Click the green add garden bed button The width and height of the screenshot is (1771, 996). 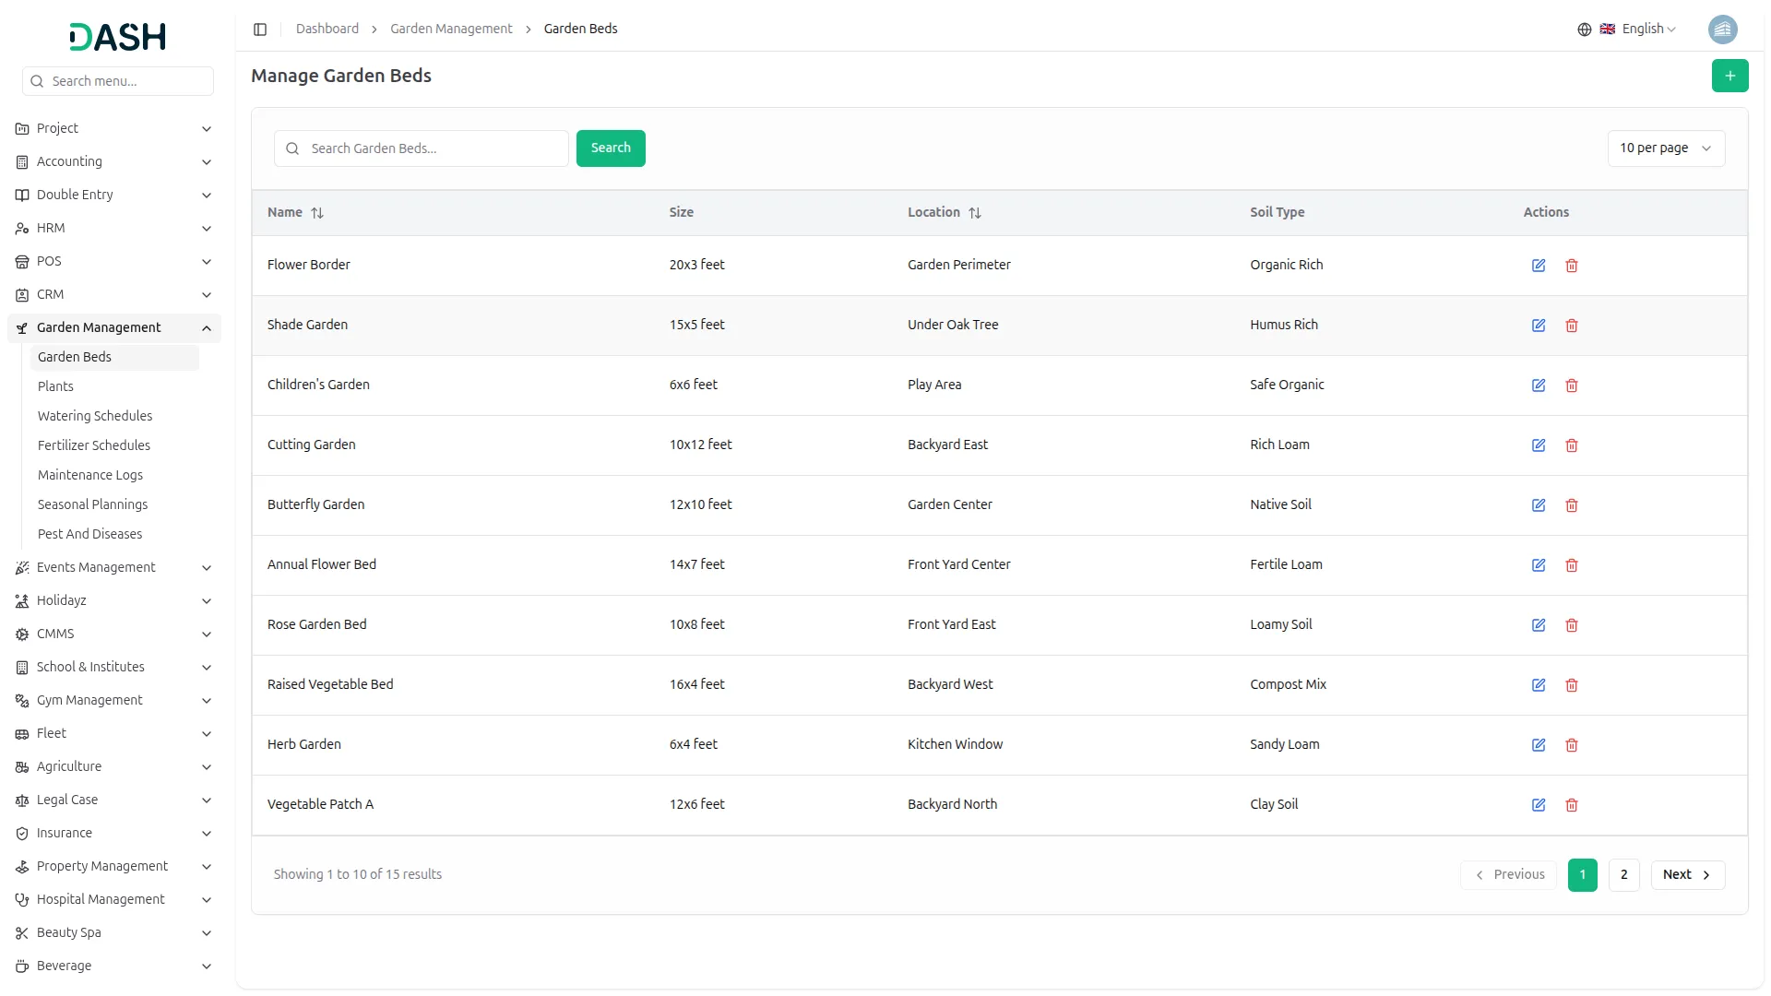(1729, 76)
